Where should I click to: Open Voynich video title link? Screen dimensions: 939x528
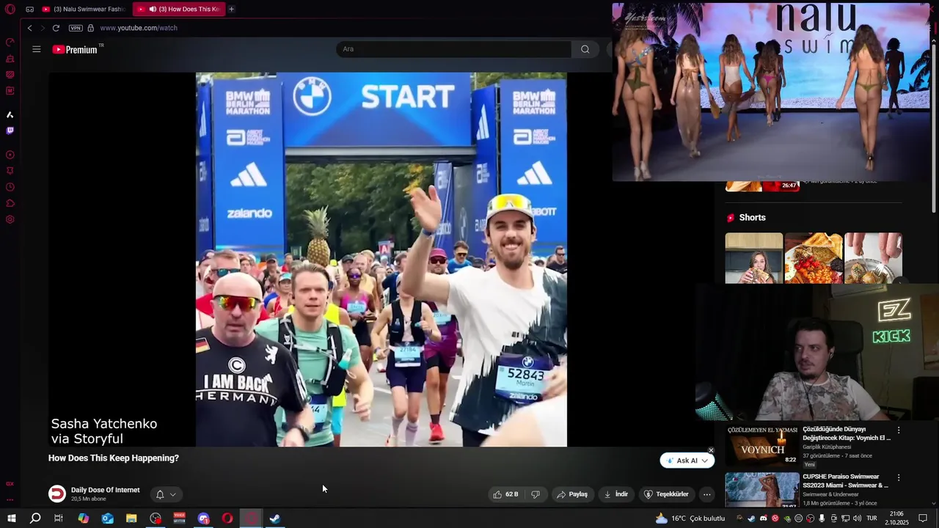(847, 433)
